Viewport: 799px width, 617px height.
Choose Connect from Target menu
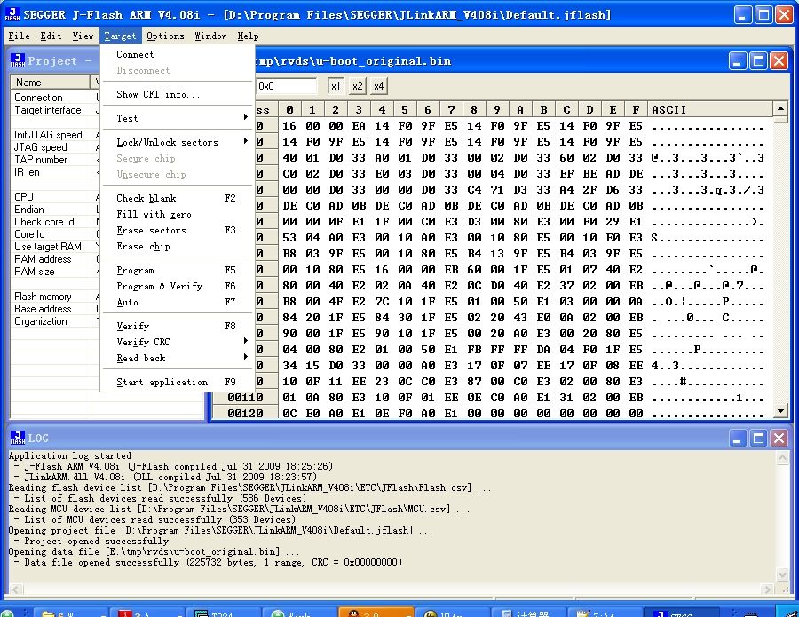point(135,54)
